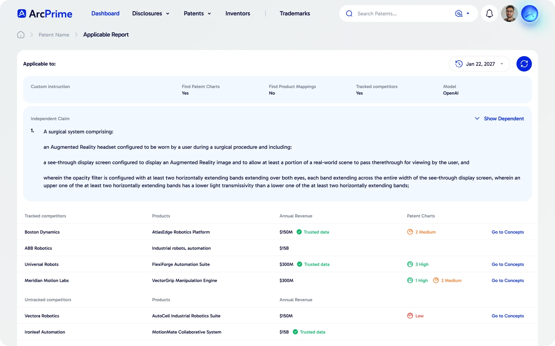This screenshot has height=346, width=555.
Task: Click Industrial robots, automation product text
Action: (181, 248)
